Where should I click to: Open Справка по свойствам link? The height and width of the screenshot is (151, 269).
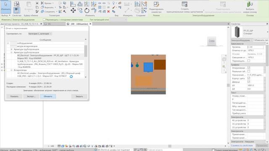pos(242,146)
